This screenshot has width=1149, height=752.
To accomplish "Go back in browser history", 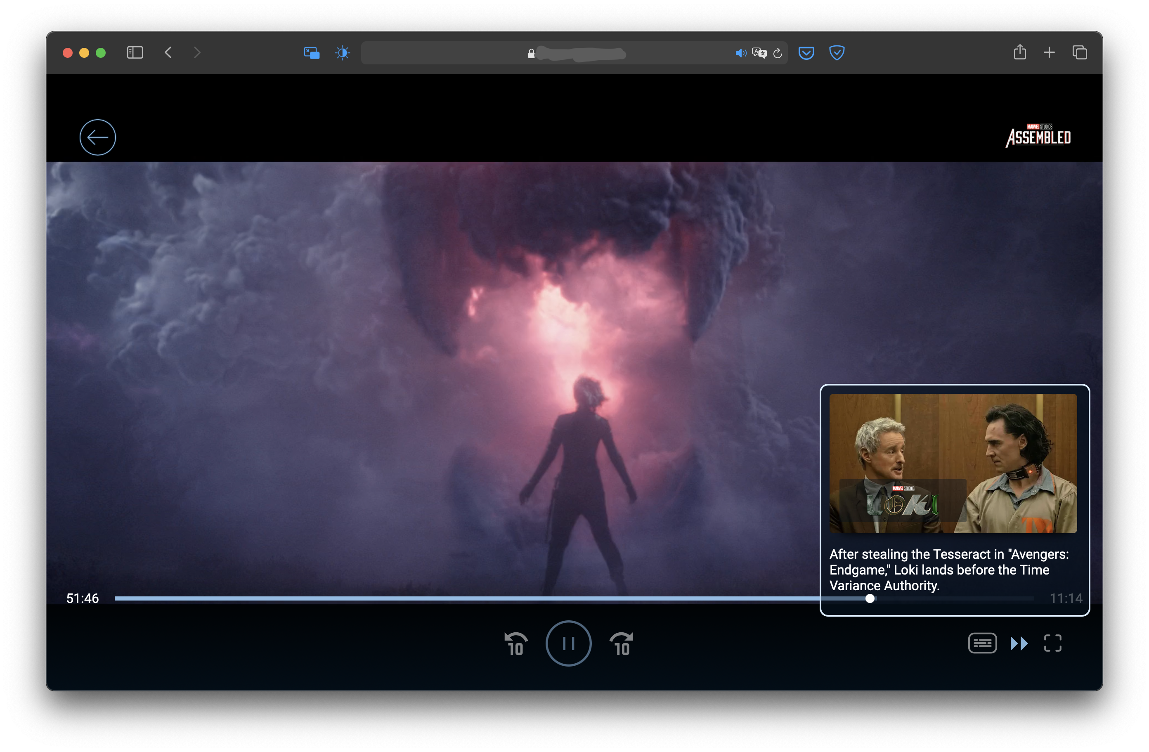I will [x=168, y=52].
